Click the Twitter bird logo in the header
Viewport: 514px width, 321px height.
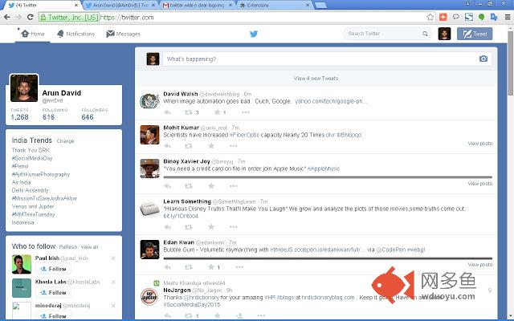tap(254, 34)
